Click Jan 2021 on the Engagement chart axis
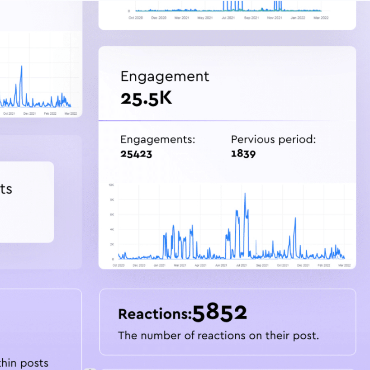 159,265
